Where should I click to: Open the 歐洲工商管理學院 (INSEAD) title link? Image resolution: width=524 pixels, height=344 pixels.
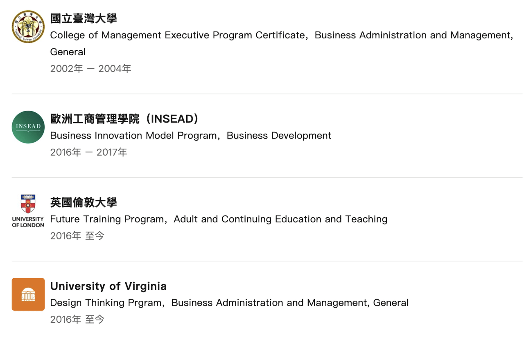[125, 119]
